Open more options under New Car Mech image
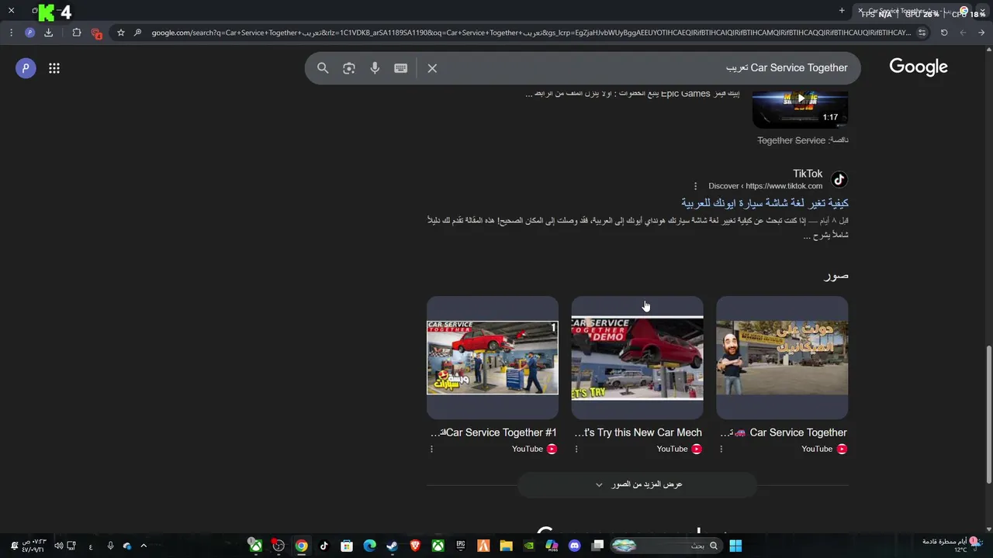This screenshot has width=993, height=558. click(576, 449)
